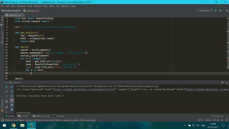Open the inspector icon in status bar
Screen dimensions: 229x129
coord(226,120)
